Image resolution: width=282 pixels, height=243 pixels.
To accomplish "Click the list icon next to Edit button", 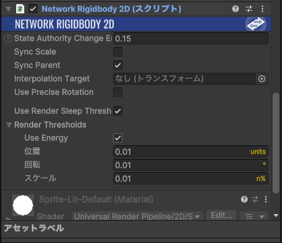I will [249, 217].
